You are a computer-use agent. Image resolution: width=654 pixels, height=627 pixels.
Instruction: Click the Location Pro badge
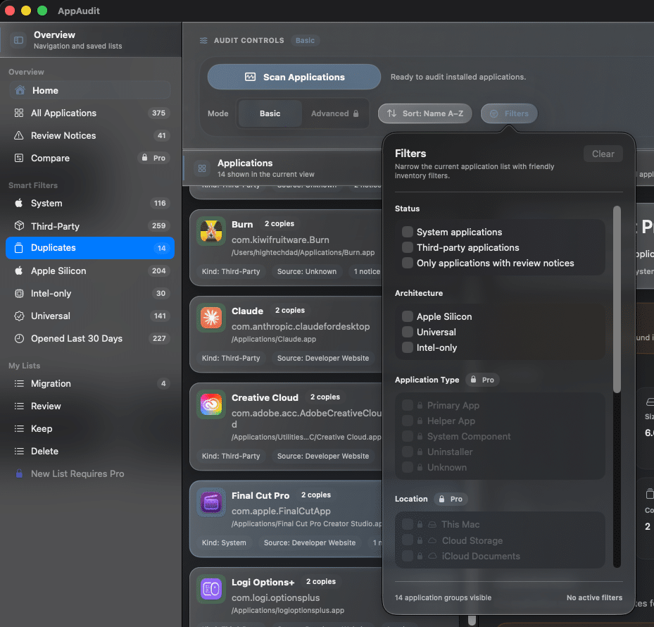tap(451, 499)
